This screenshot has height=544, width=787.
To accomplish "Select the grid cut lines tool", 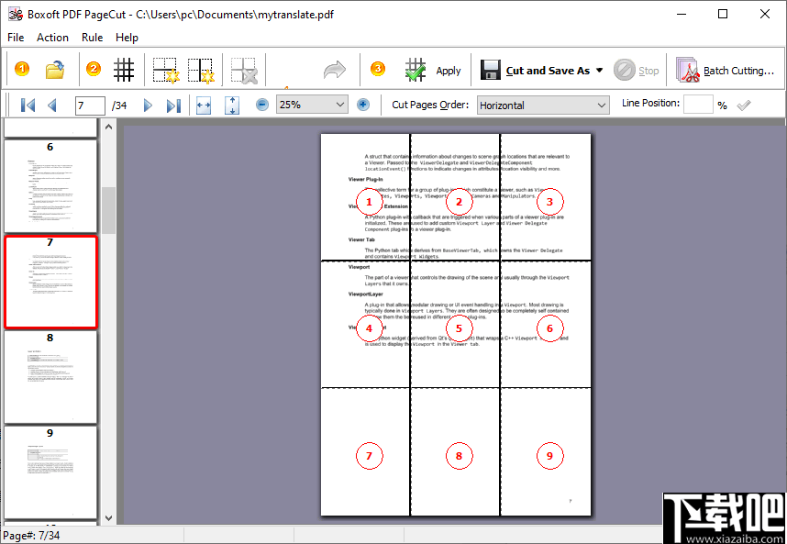I will (124, 69).
